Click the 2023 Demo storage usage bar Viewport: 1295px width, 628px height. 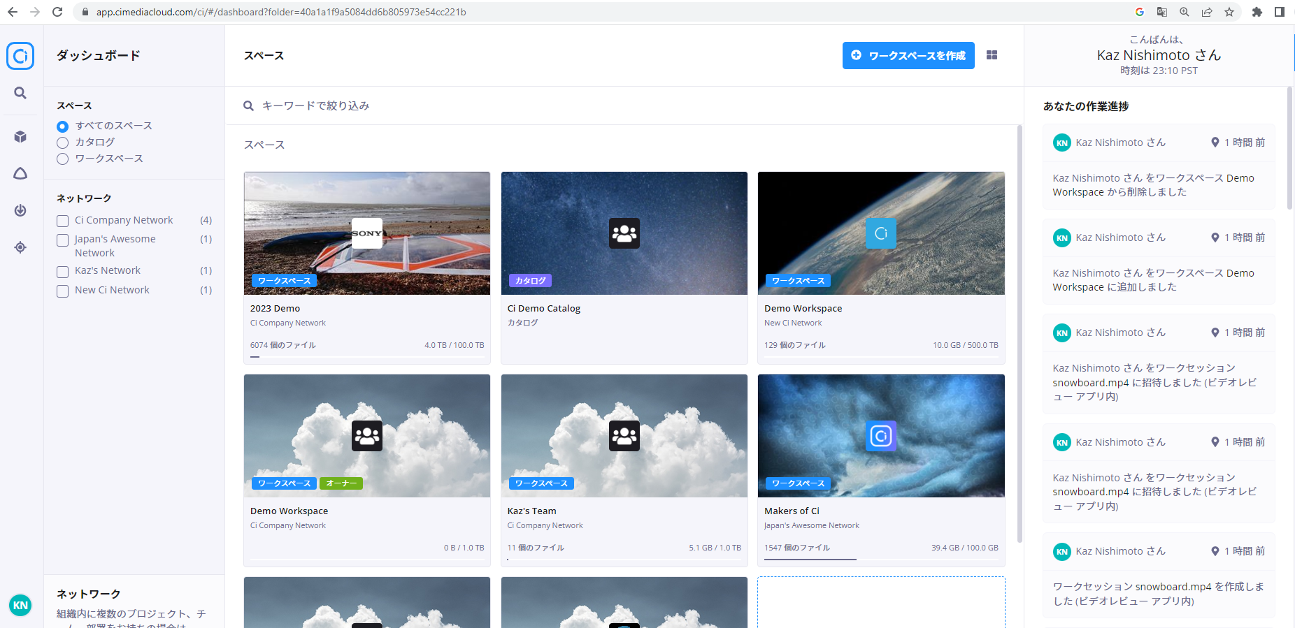click(367, 357)
